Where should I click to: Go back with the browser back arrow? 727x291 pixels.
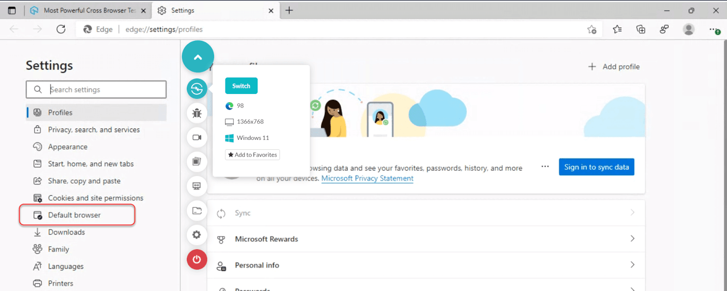click(x=14, y=29)
